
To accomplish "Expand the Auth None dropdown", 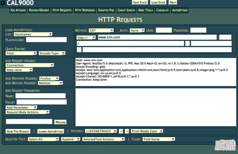I will [x=137, y=30].
